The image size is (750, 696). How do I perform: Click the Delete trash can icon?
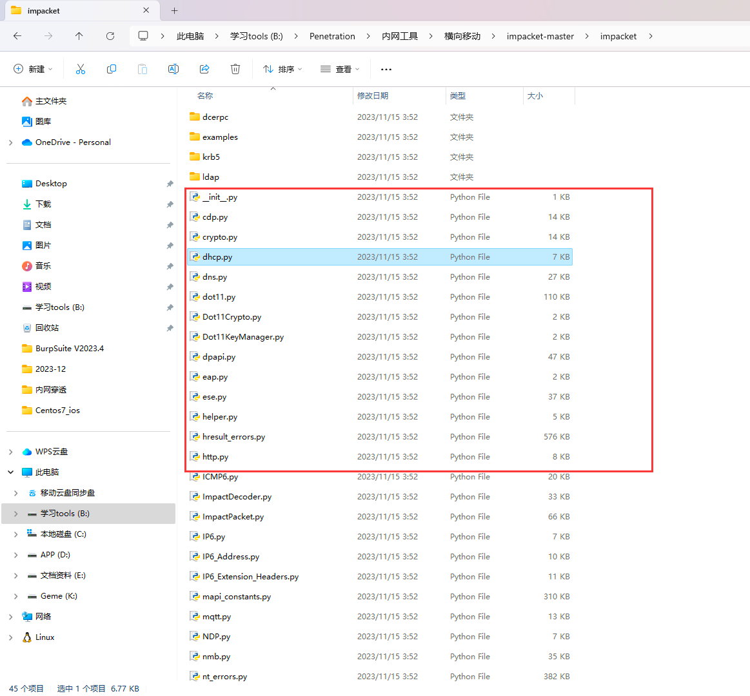pyautogui.click(x=235, y=69)
